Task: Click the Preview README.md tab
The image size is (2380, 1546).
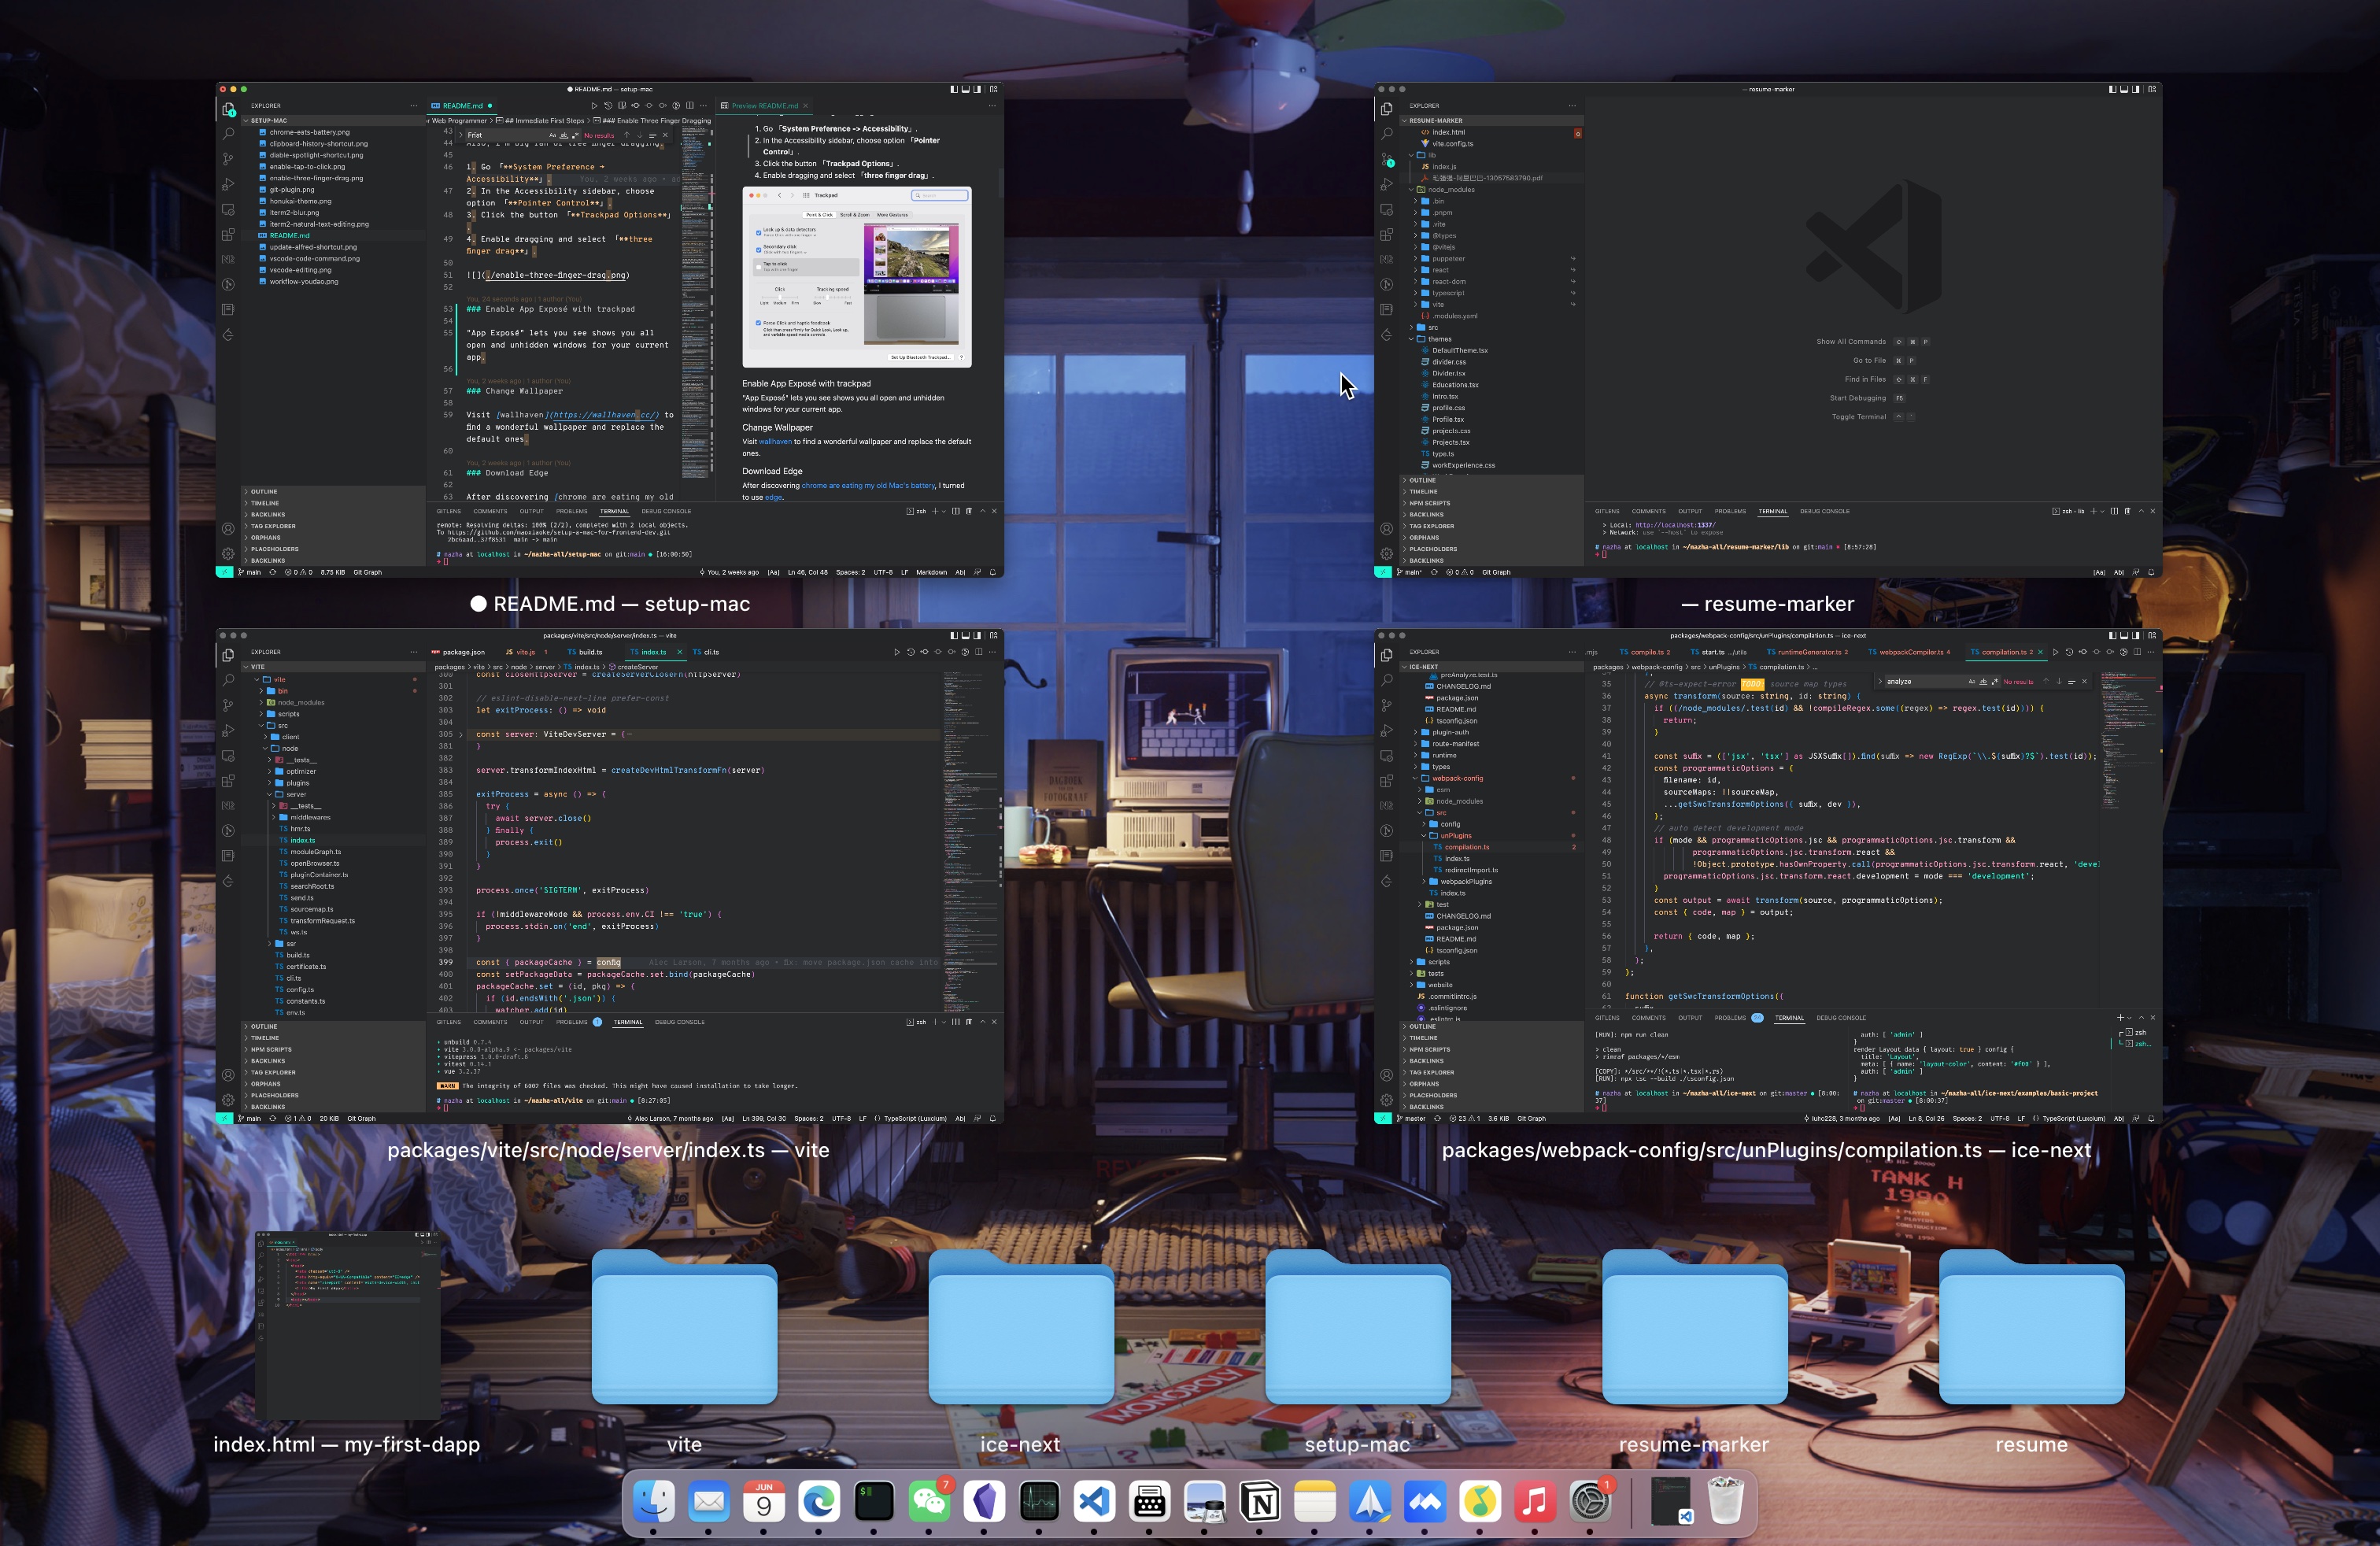Action: (x=764, y=106)
